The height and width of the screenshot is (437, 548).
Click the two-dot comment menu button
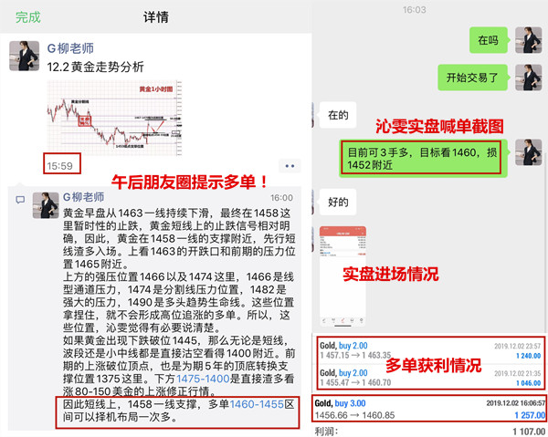click(x=290, y=166)
